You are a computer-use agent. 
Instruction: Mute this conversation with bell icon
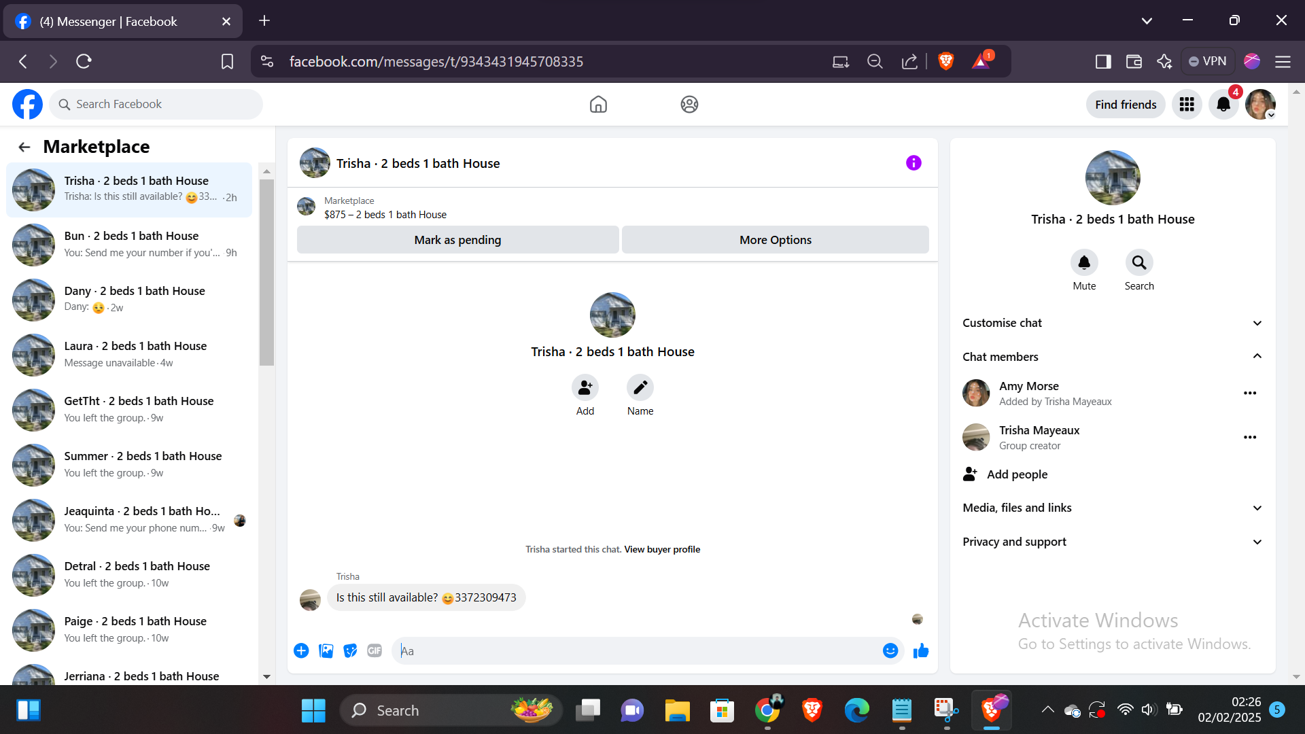click(1084, 263)
